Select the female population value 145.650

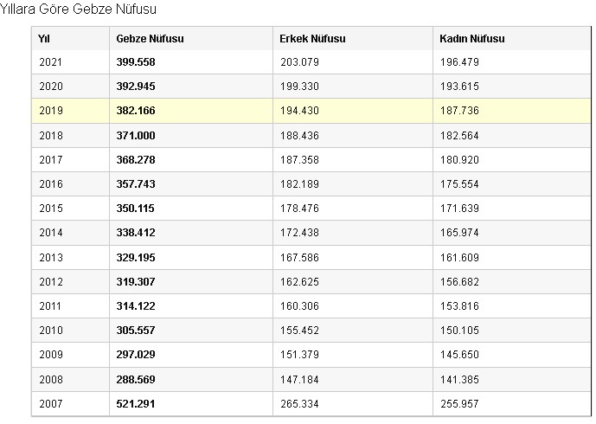click(x=459, y=355)
